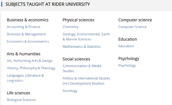
Task: Open the Psychology subject link
Action: (x=127, y=66)
